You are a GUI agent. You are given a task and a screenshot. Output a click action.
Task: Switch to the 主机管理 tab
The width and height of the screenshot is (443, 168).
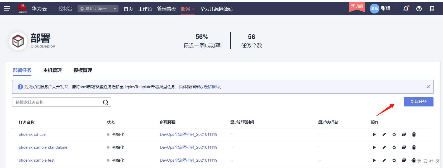point(52,70)
